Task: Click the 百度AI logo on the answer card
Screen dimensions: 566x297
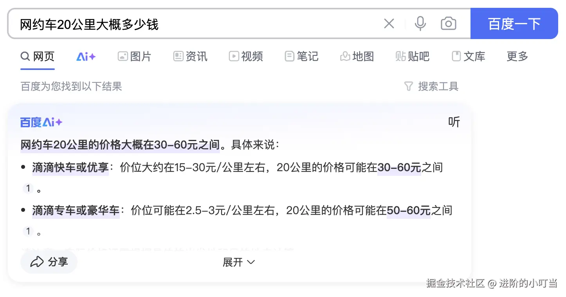Action: point(41,122)
